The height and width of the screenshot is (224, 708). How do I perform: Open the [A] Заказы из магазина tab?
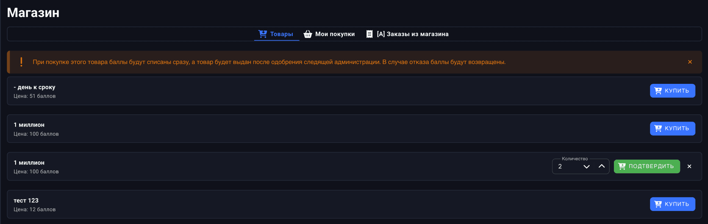coord(412,34)
